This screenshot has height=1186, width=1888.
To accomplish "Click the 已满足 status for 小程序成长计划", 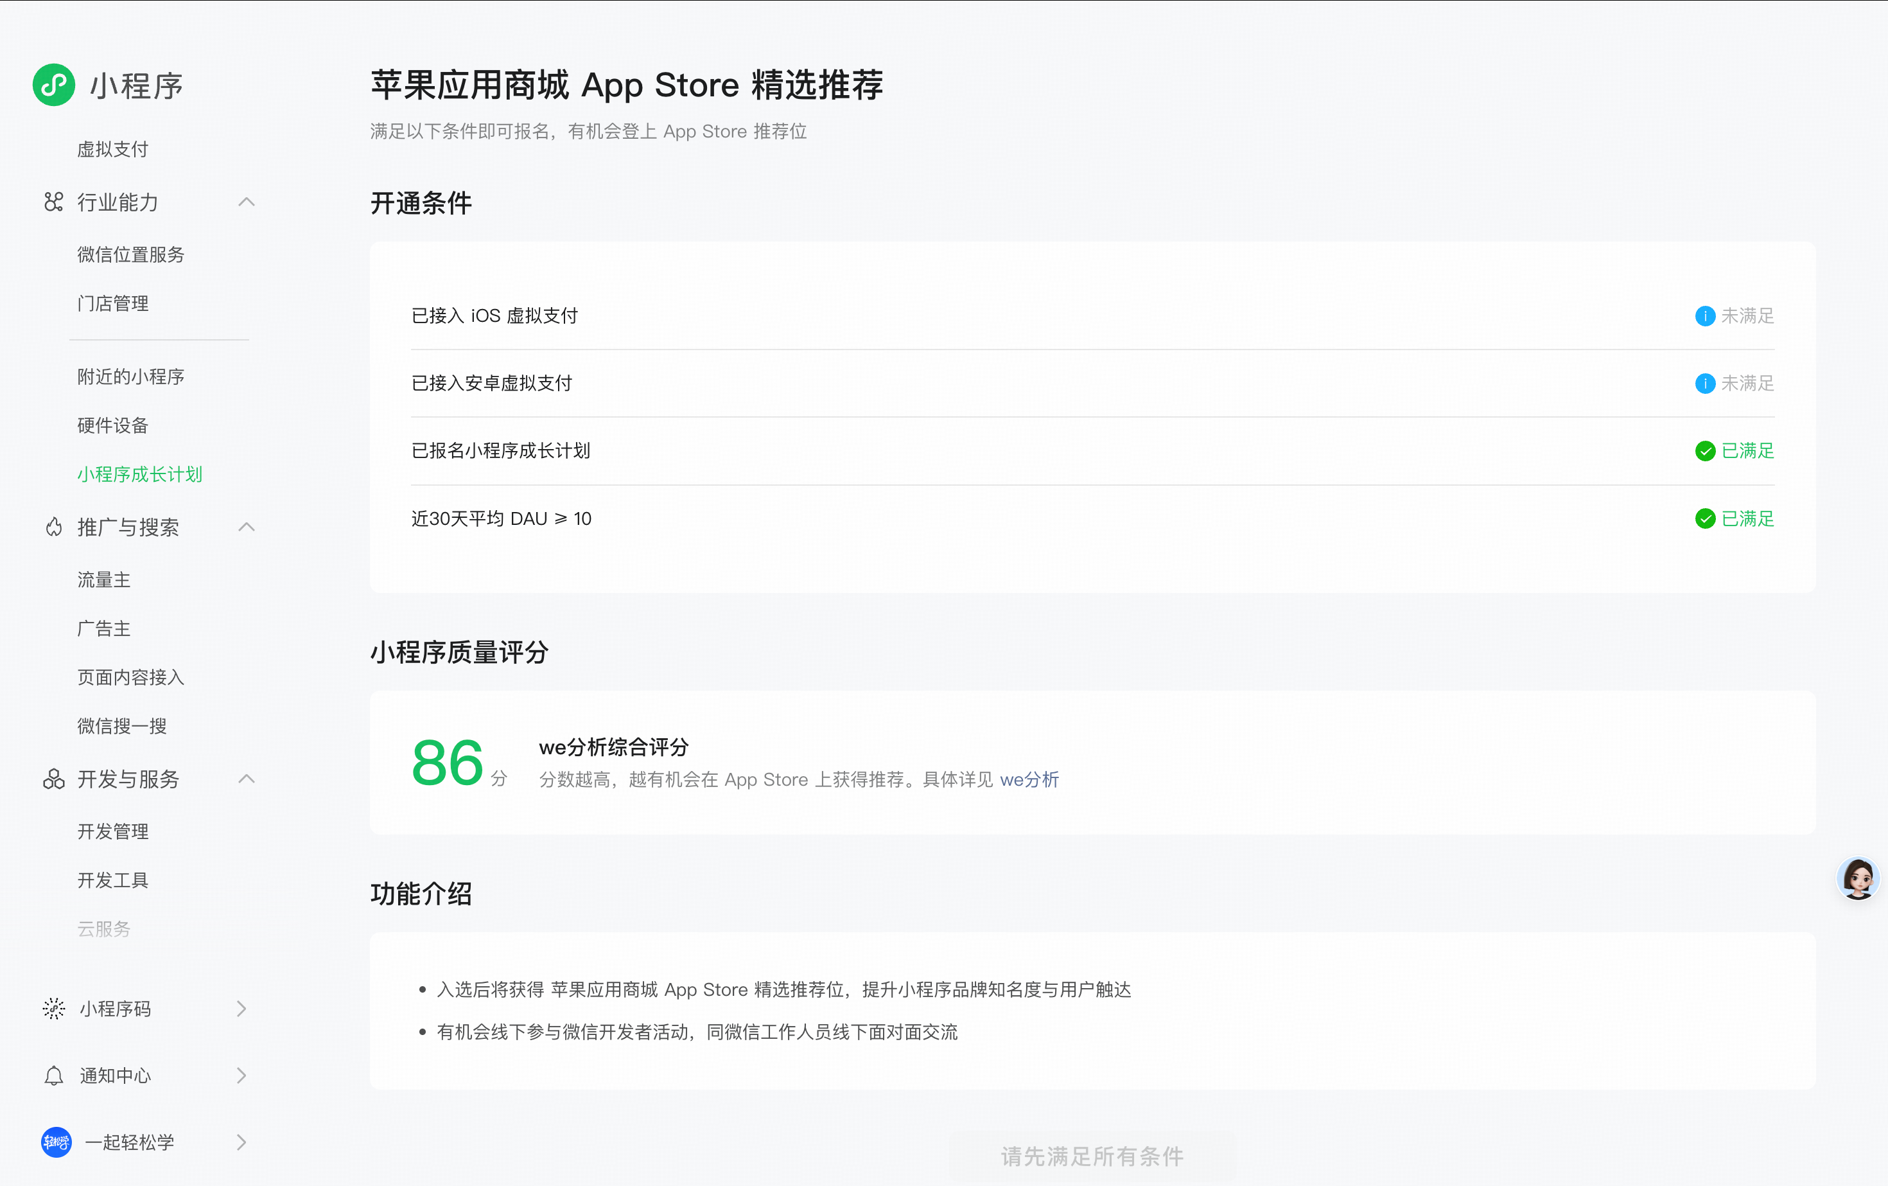I will tap(1747, 451).
